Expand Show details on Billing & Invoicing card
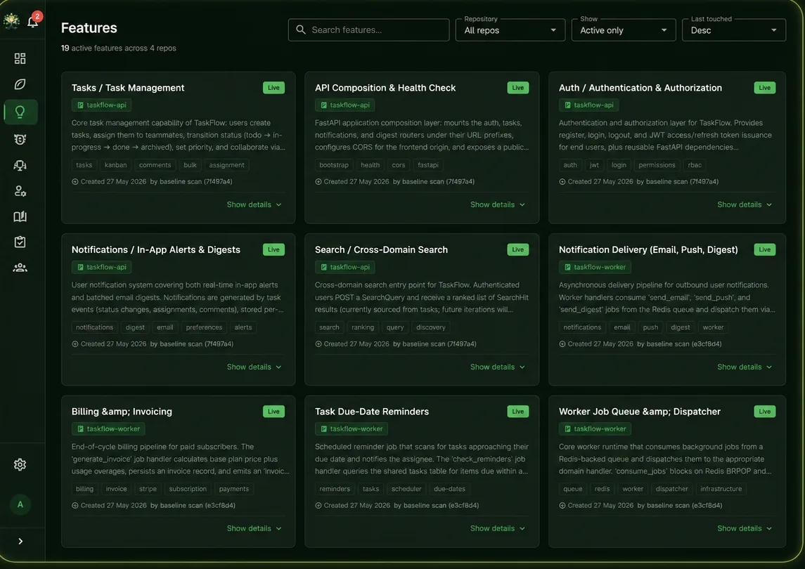This screenshot has width=805, height=569. point(254,528)
